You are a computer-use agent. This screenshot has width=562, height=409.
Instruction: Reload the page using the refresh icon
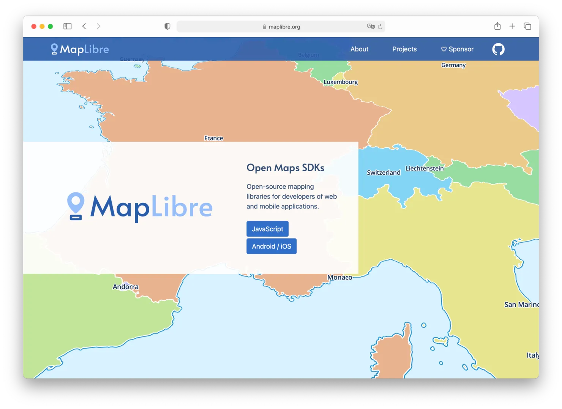point(380,26)
